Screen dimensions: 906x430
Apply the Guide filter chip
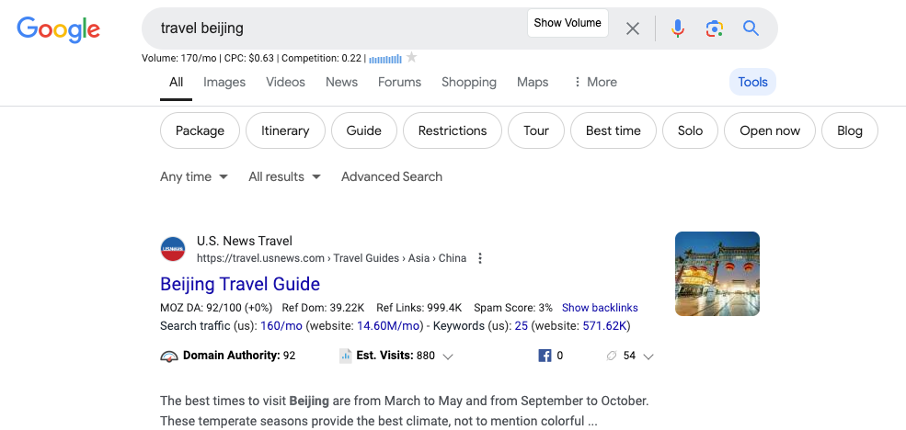click(364, 130)
